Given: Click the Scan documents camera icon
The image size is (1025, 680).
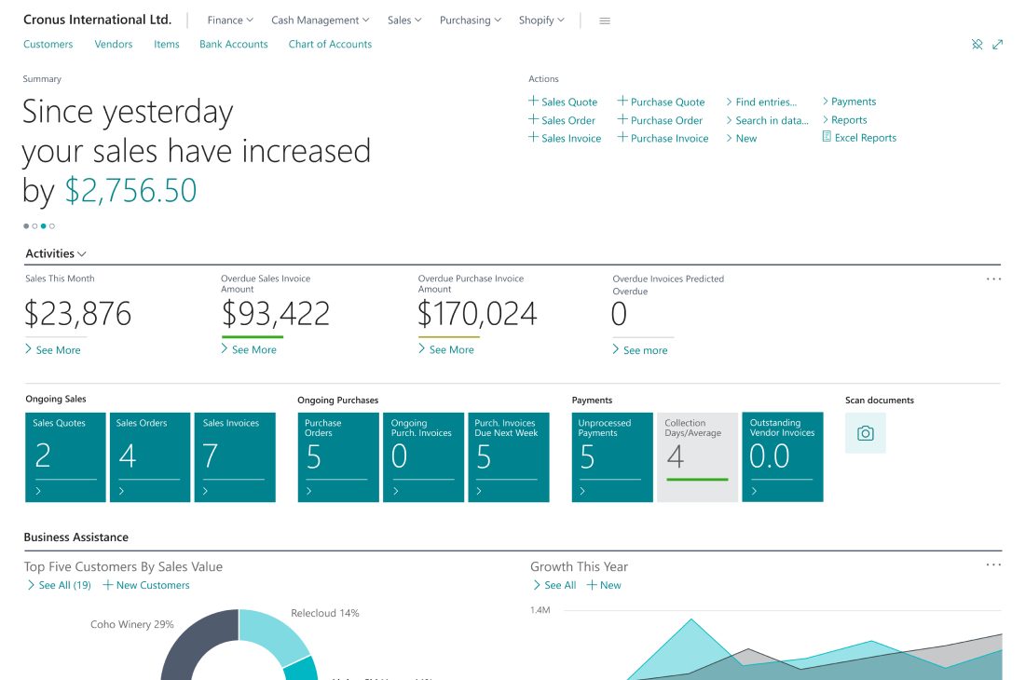Looking at the screenshot, I should click(x=865, y=433).
